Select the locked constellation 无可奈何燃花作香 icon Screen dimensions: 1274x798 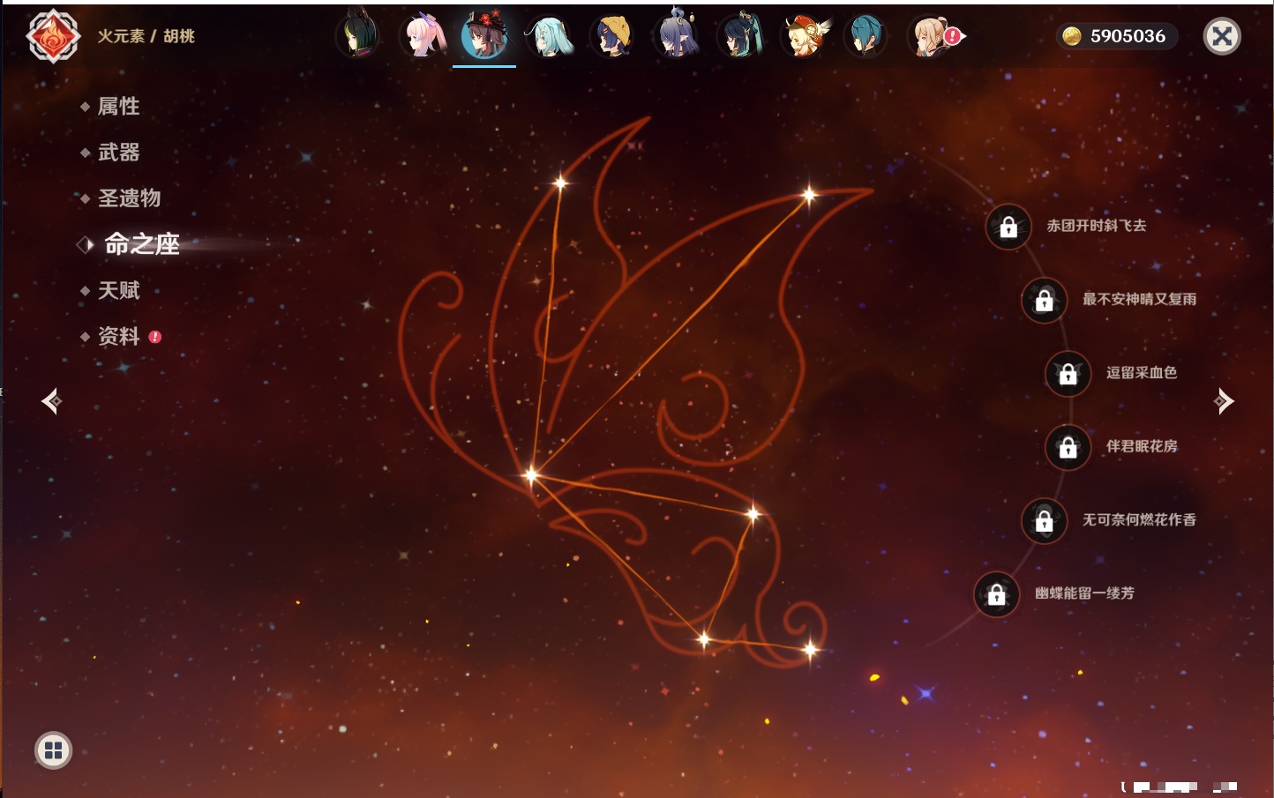click(x=1044, y=520)
